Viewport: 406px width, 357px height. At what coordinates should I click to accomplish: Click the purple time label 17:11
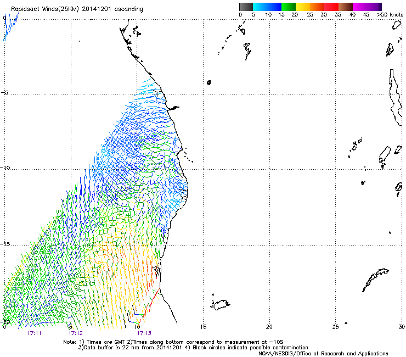click(34, 333)
